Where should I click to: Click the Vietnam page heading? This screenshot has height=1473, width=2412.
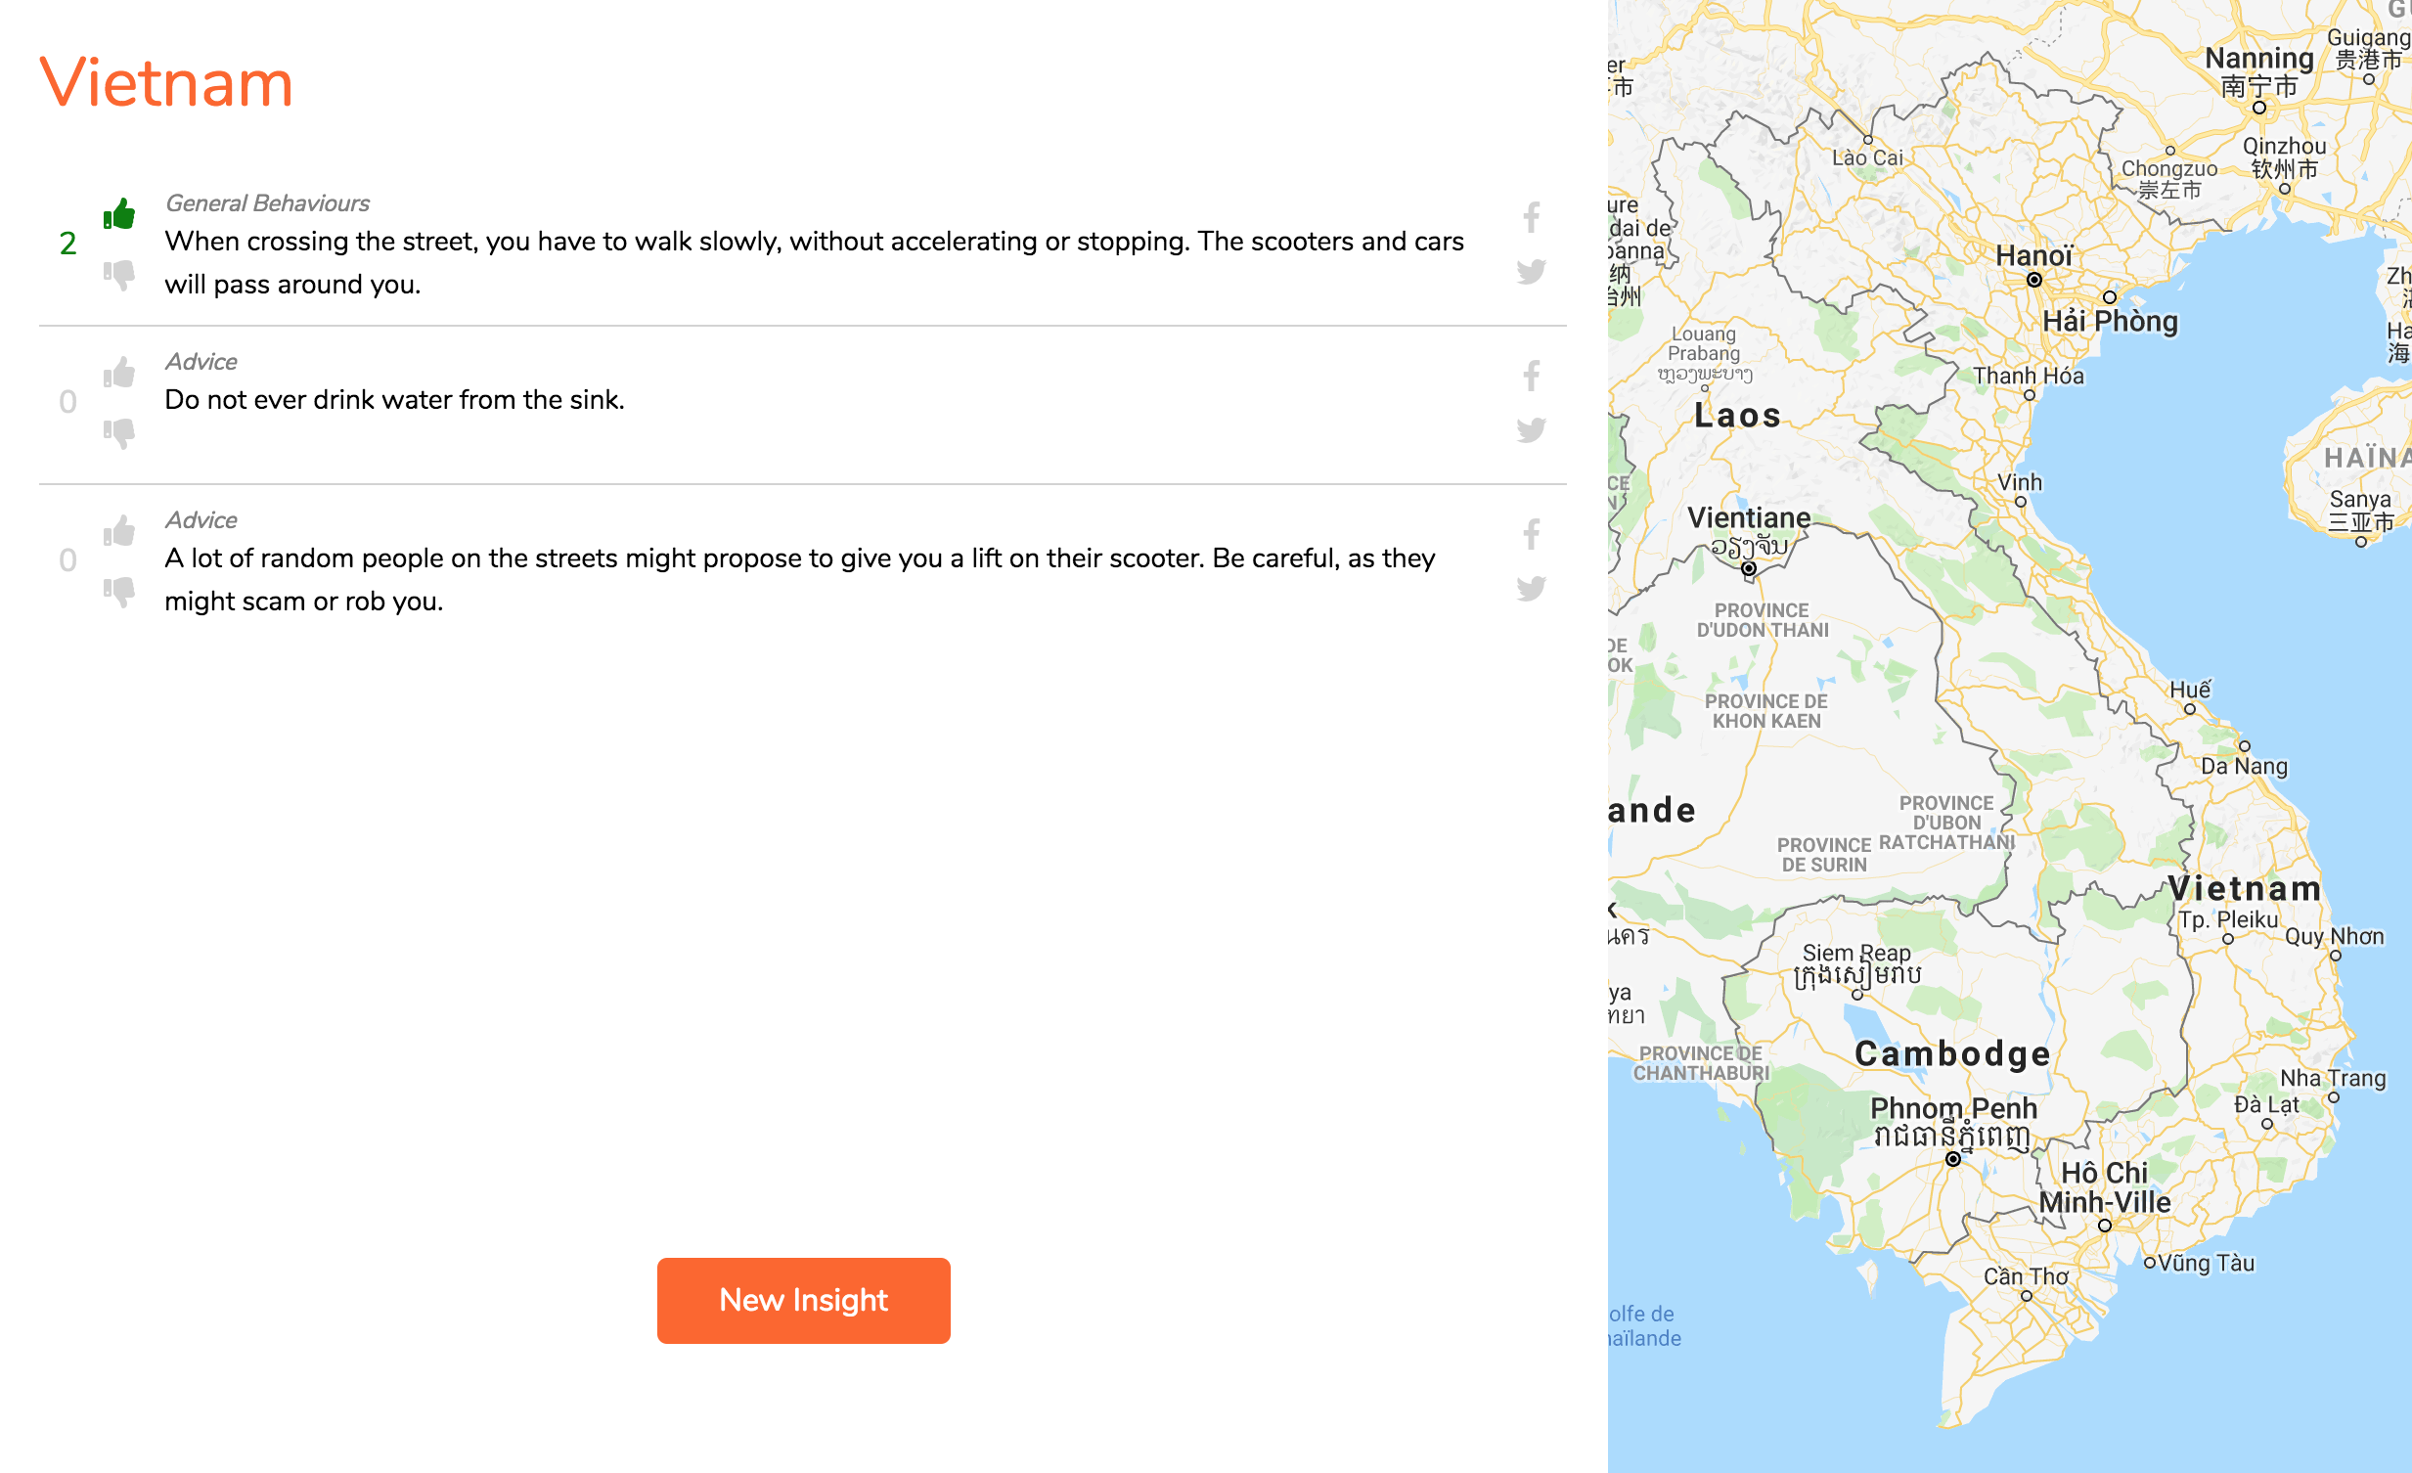(164, 84)
